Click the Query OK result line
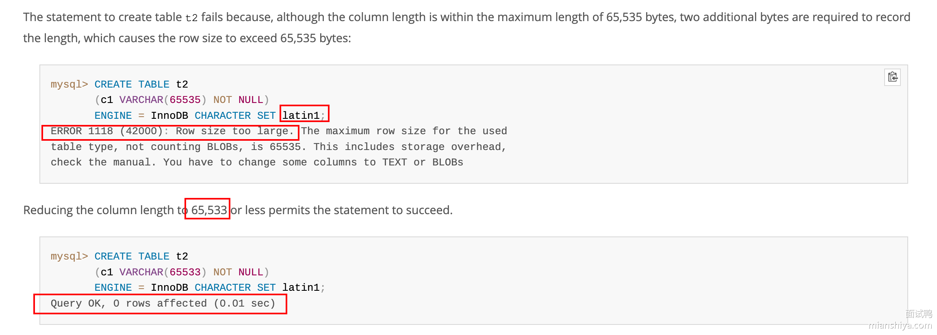The width and height of the screenshot is (937, 335). click(x=163, y=303)
